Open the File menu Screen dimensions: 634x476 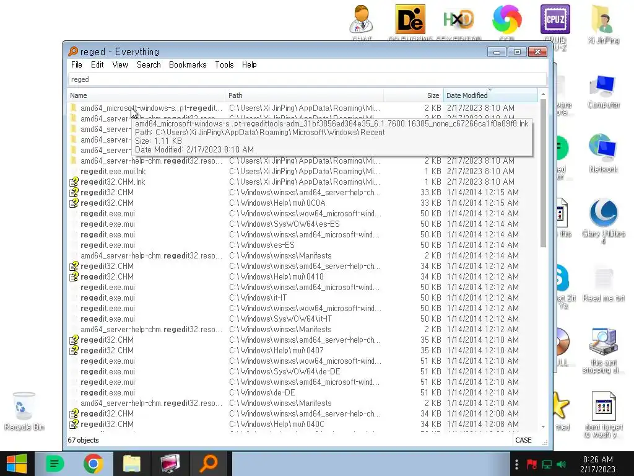tap(76, 64)
